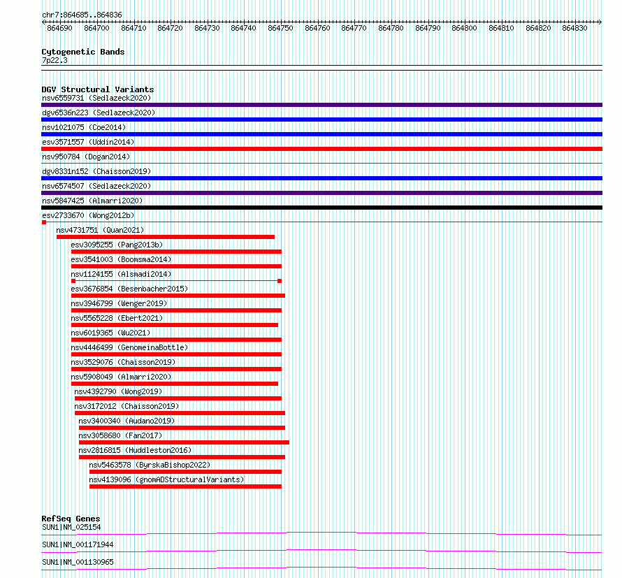Click the SUN1|NM_001171944 gene label
The width and height of the screenshot is (622, 578).
[78, 544]
